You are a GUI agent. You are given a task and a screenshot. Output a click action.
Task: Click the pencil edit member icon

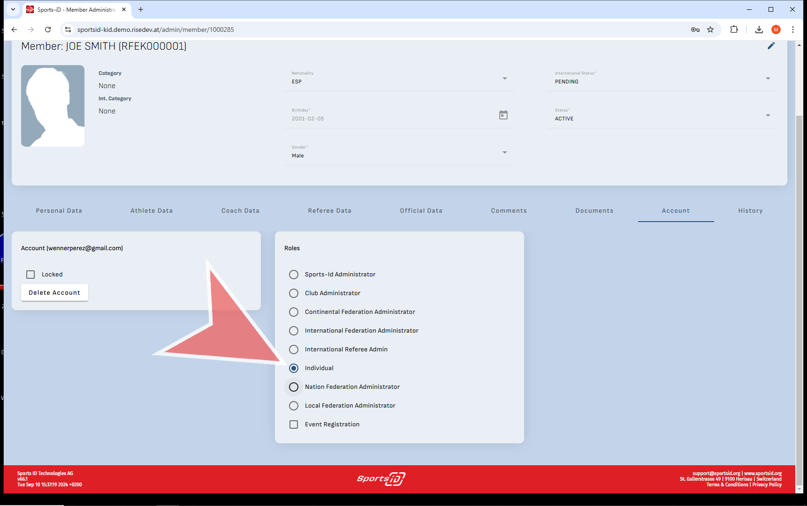click(x=771, y=46)
